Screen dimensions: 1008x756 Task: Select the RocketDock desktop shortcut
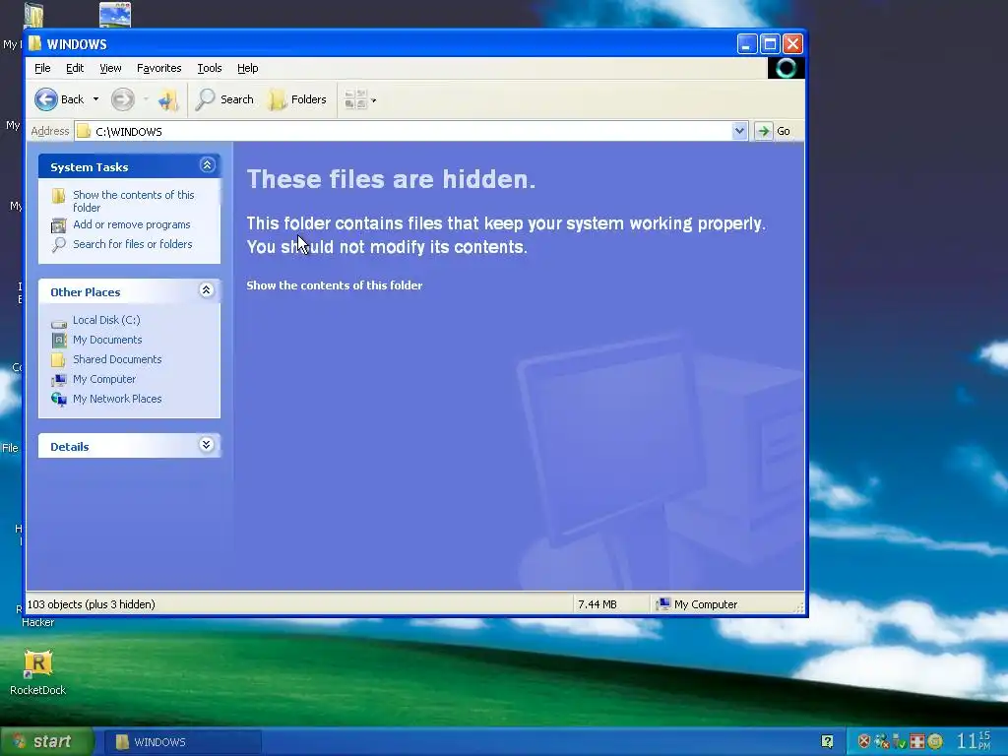(x=38, y=672)
